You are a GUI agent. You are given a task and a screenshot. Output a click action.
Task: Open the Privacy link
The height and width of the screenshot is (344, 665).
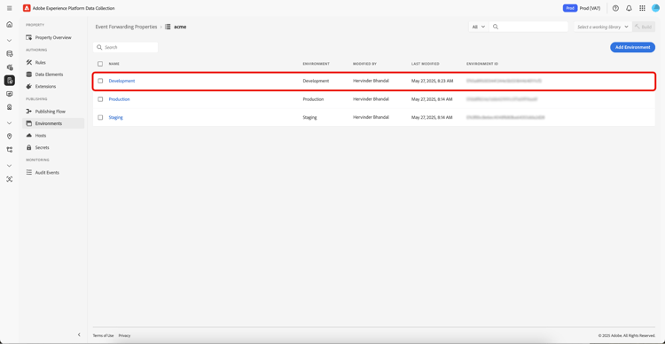pos(124,335)
